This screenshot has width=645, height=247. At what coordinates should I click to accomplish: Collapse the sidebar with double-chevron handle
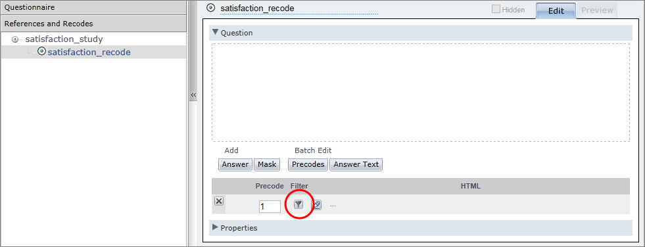tap(193, 95)
